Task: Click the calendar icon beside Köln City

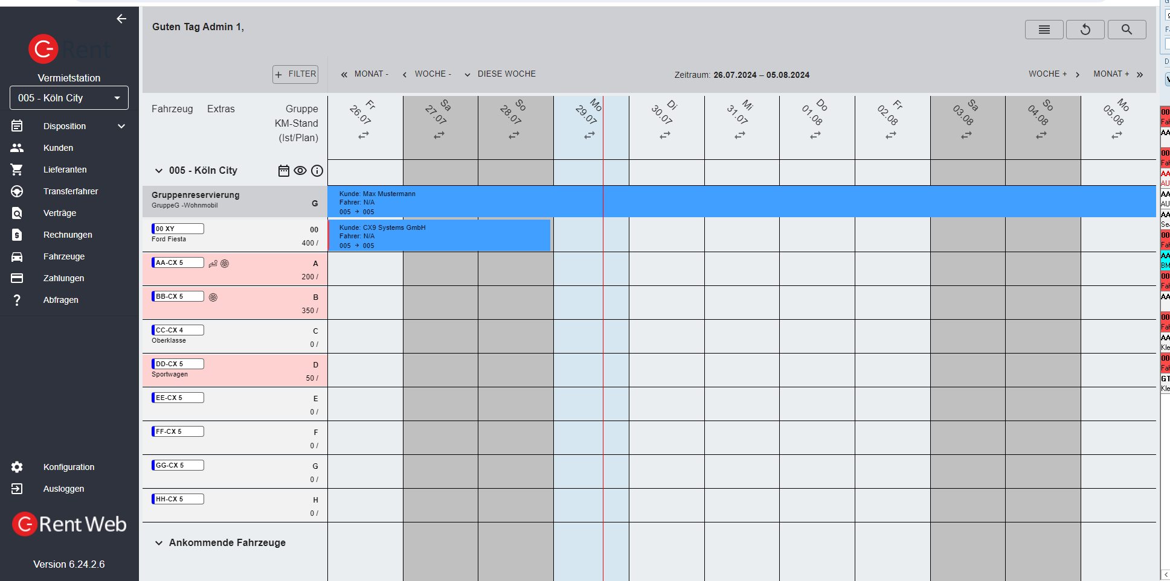Action: [284, 171]
